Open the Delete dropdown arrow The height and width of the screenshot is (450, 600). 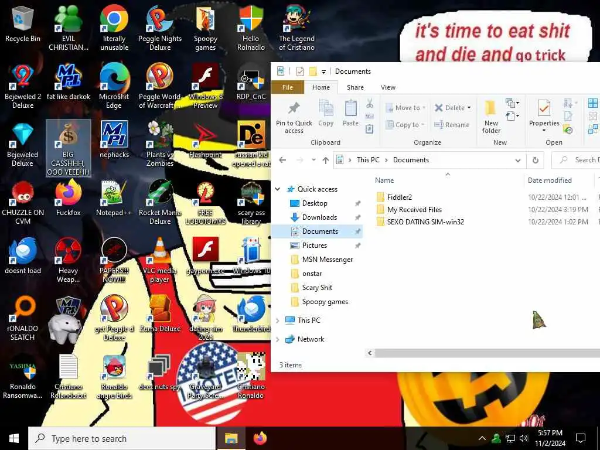point(469,108)
